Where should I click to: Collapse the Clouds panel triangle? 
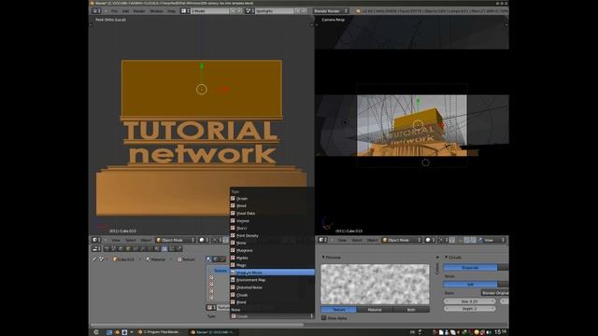coord(447,258)
